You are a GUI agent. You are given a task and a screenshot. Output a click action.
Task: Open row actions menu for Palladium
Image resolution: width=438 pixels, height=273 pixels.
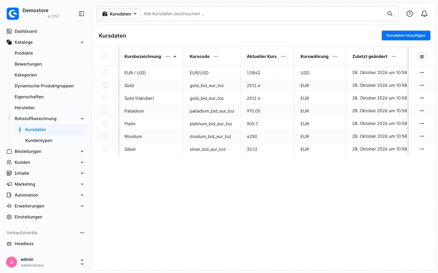[x=422, y=111]
